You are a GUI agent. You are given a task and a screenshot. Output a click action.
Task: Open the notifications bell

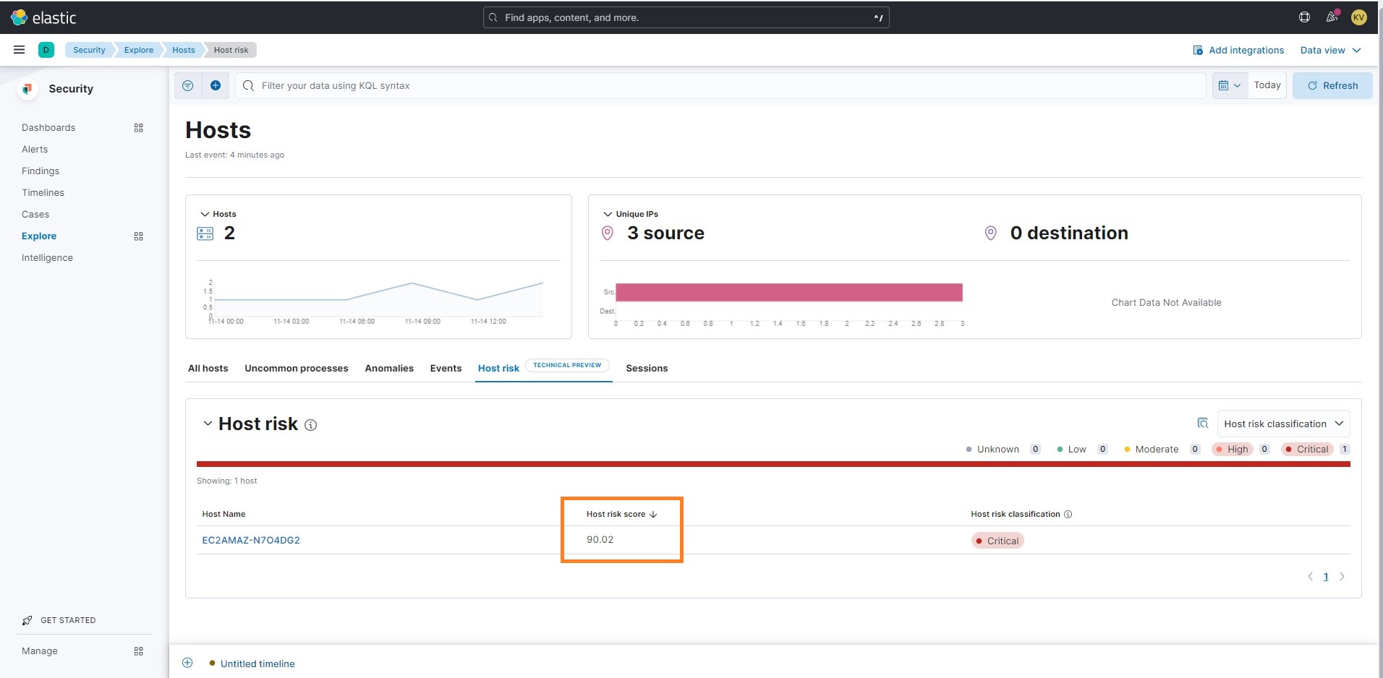[1332, 17]
